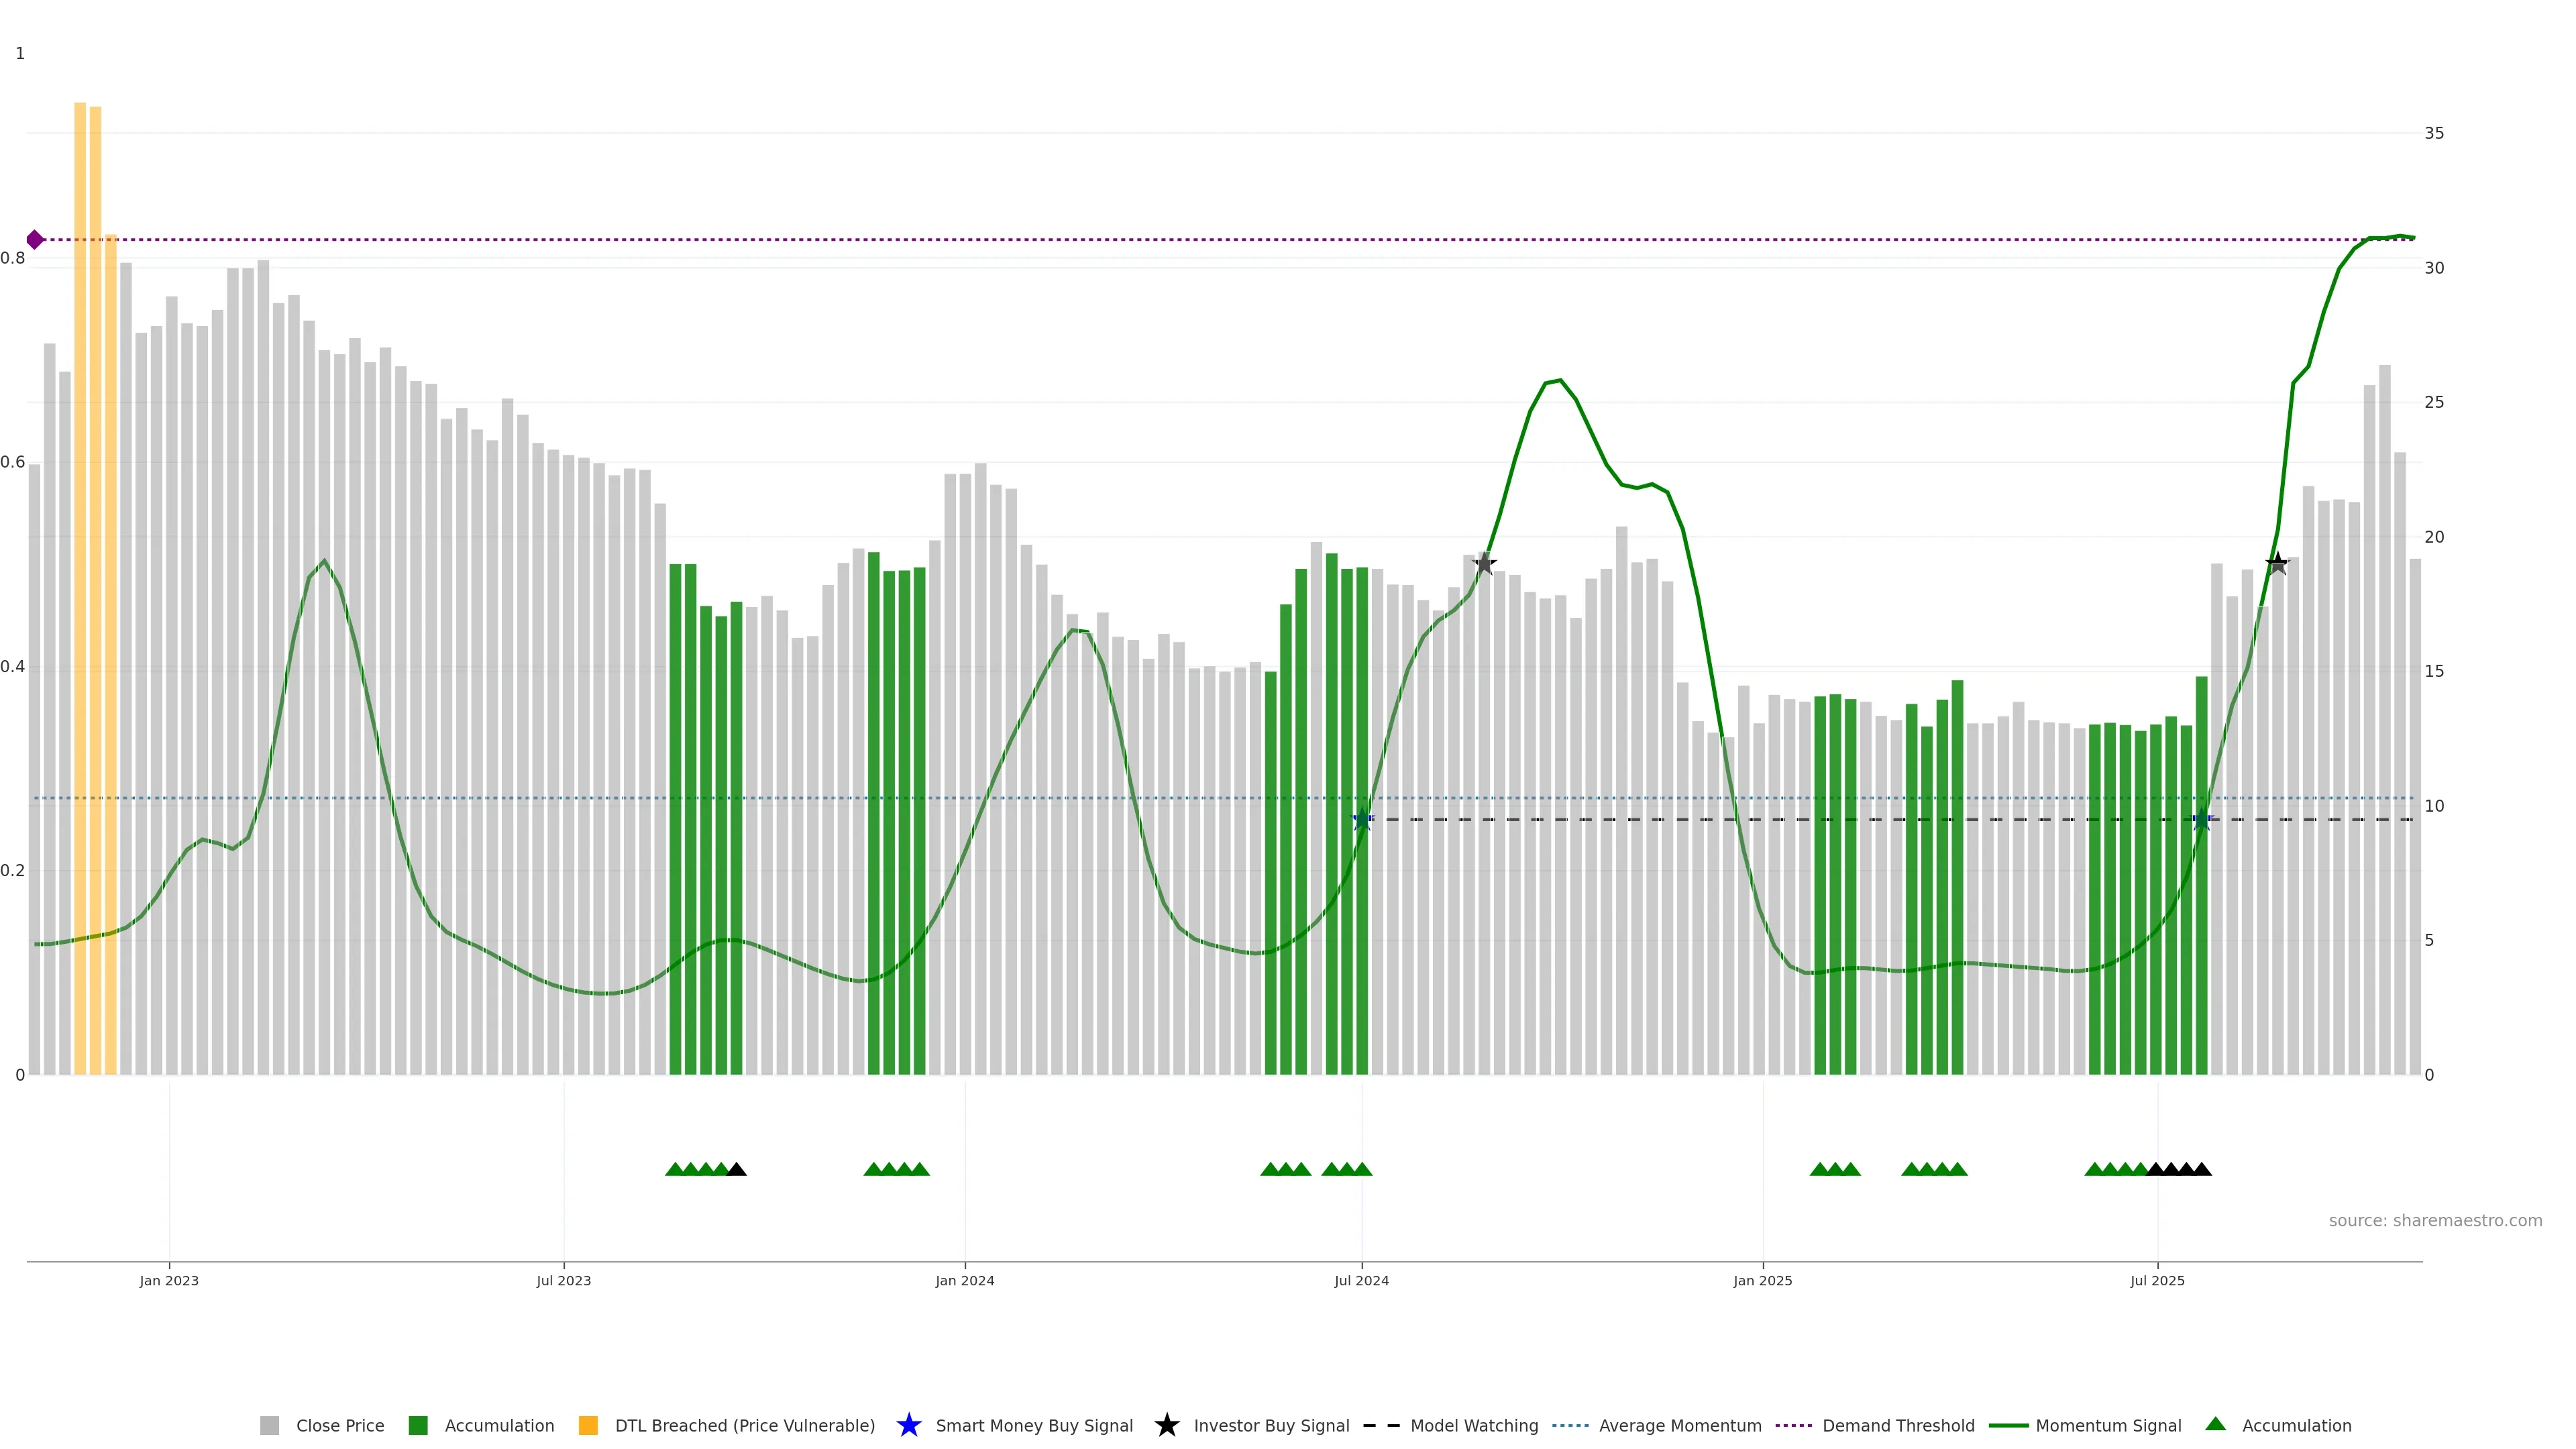Click the black star marker after July 2025
Viewport: 2576px width, 1449px height.
pos(2277,563)
